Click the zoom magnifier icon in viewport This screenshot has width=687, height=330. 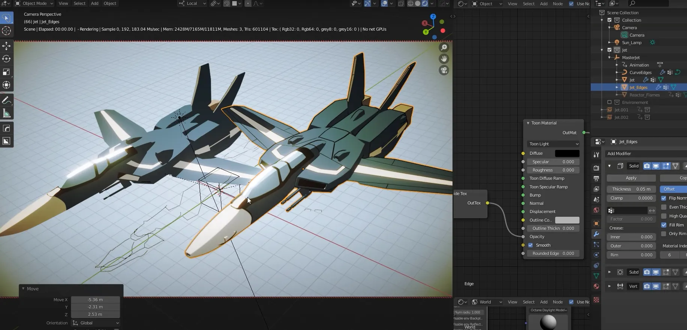[x=444, y=47]
